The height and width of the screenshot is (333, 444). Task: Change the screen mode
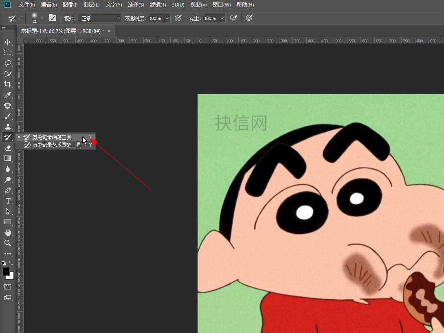pyautogui.click(x=8, y=298)
